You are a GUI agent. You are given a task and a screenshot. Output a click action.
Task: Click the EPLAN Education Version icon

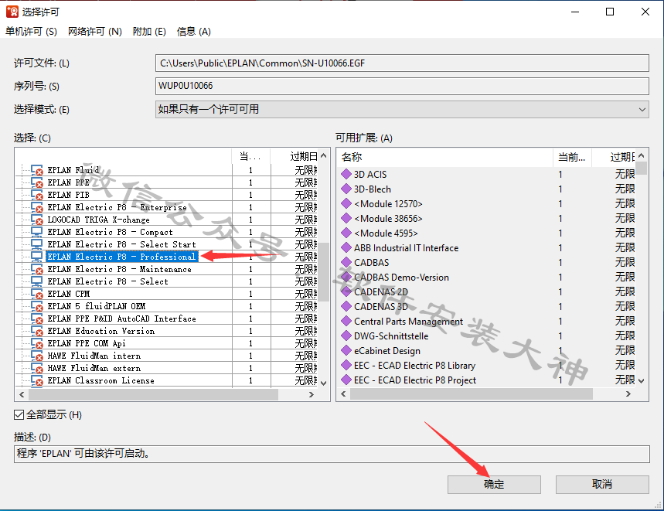pos(37,331)
